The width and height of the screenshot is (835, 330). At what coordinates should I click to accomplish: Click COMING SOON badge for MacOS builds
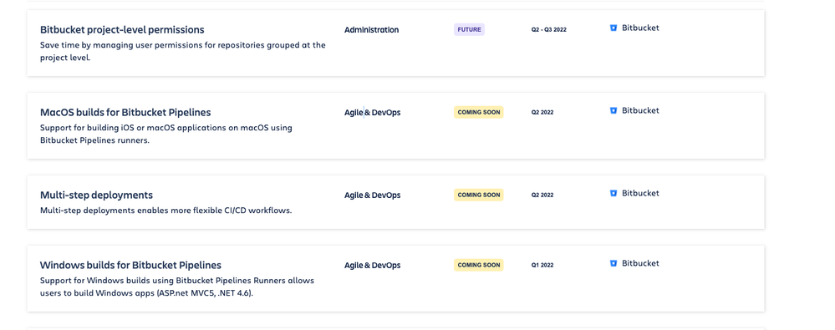(x=479, y=112)
